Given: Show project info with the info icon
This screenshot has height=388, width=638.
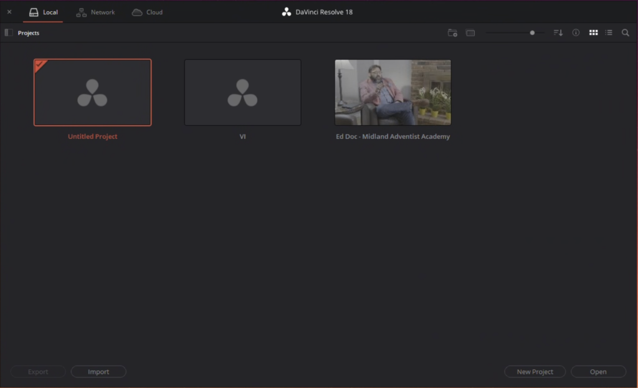Looking at the screenshot, I should [x=576, y=32].
